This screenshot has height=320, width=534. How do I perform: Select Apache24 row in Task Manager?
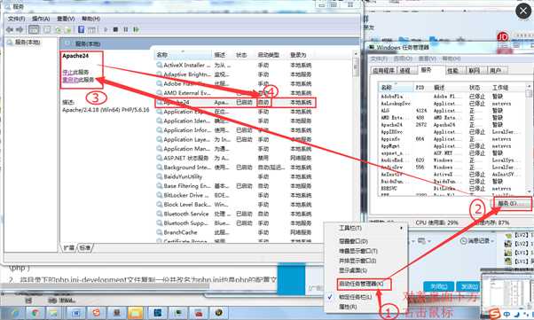(x=452, y=125)
